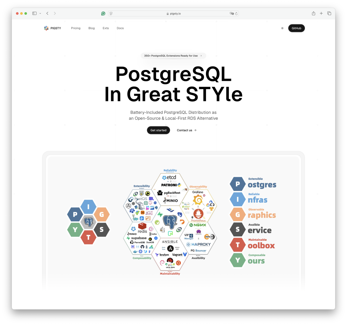This screenshot has height=325, width=347.
Task: Click the supabase logo
Action: pyautogui.click(x=137, y=238)
